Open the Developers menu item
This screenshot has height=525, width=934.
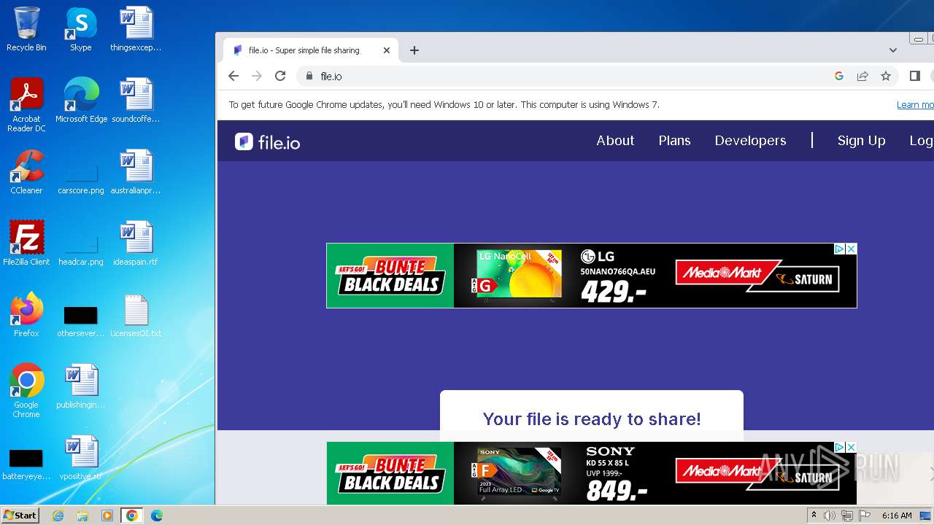tap(750, 141)
